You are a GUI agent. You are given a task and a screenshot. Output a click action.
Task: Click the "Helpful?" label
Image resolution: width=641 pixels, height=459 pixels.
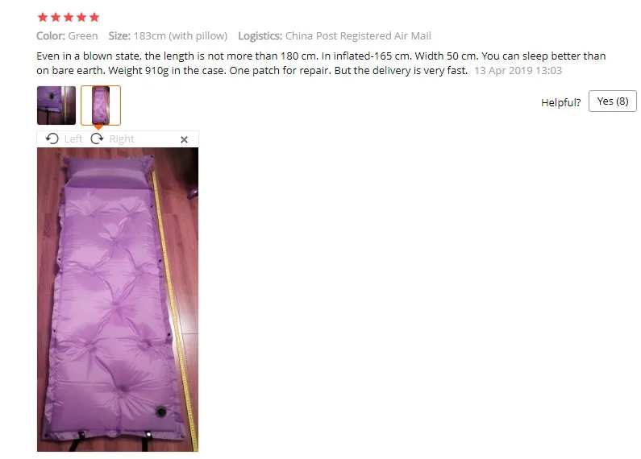(x=561, y=102)
